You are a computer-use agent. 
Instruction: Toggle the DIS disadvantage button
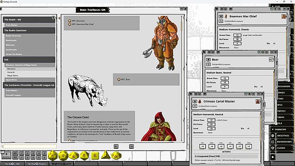tap(15, 157)
